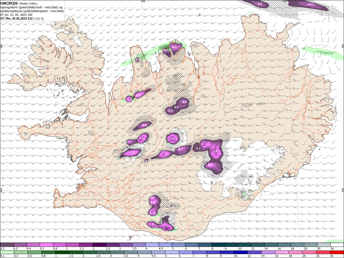Click the 'IT: þri. 23. 05. 2023 18Z' line
This screenshot has width=344, height=258.
[x=16, y=15]
